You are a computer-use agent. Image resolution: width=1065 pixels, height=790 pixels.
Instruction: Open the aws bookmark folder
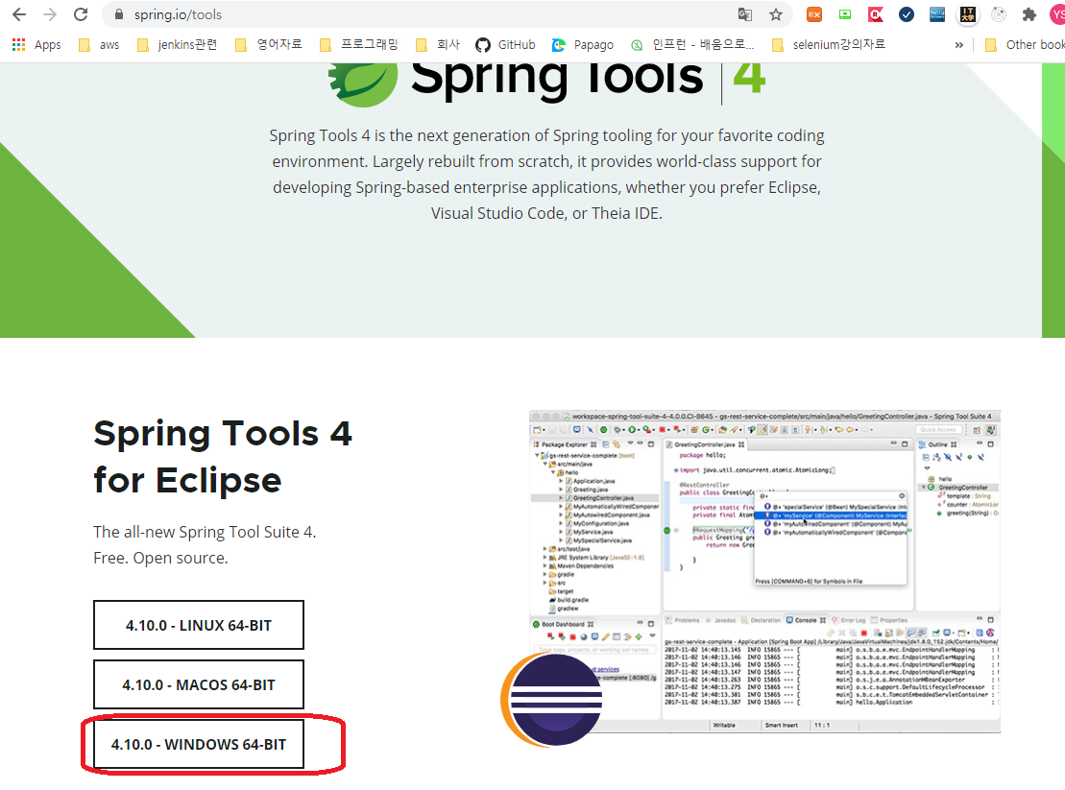[99, 45]
